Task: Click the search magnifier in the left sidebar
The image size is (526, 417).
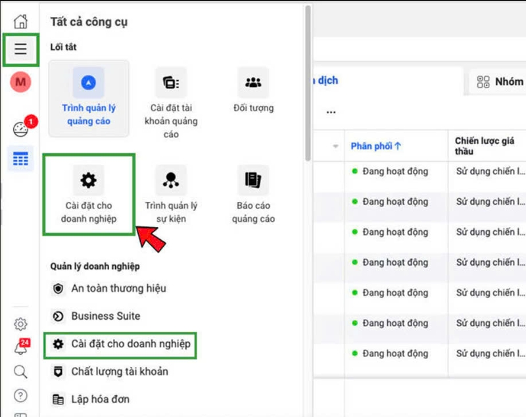Action: (x=20, y=372)
